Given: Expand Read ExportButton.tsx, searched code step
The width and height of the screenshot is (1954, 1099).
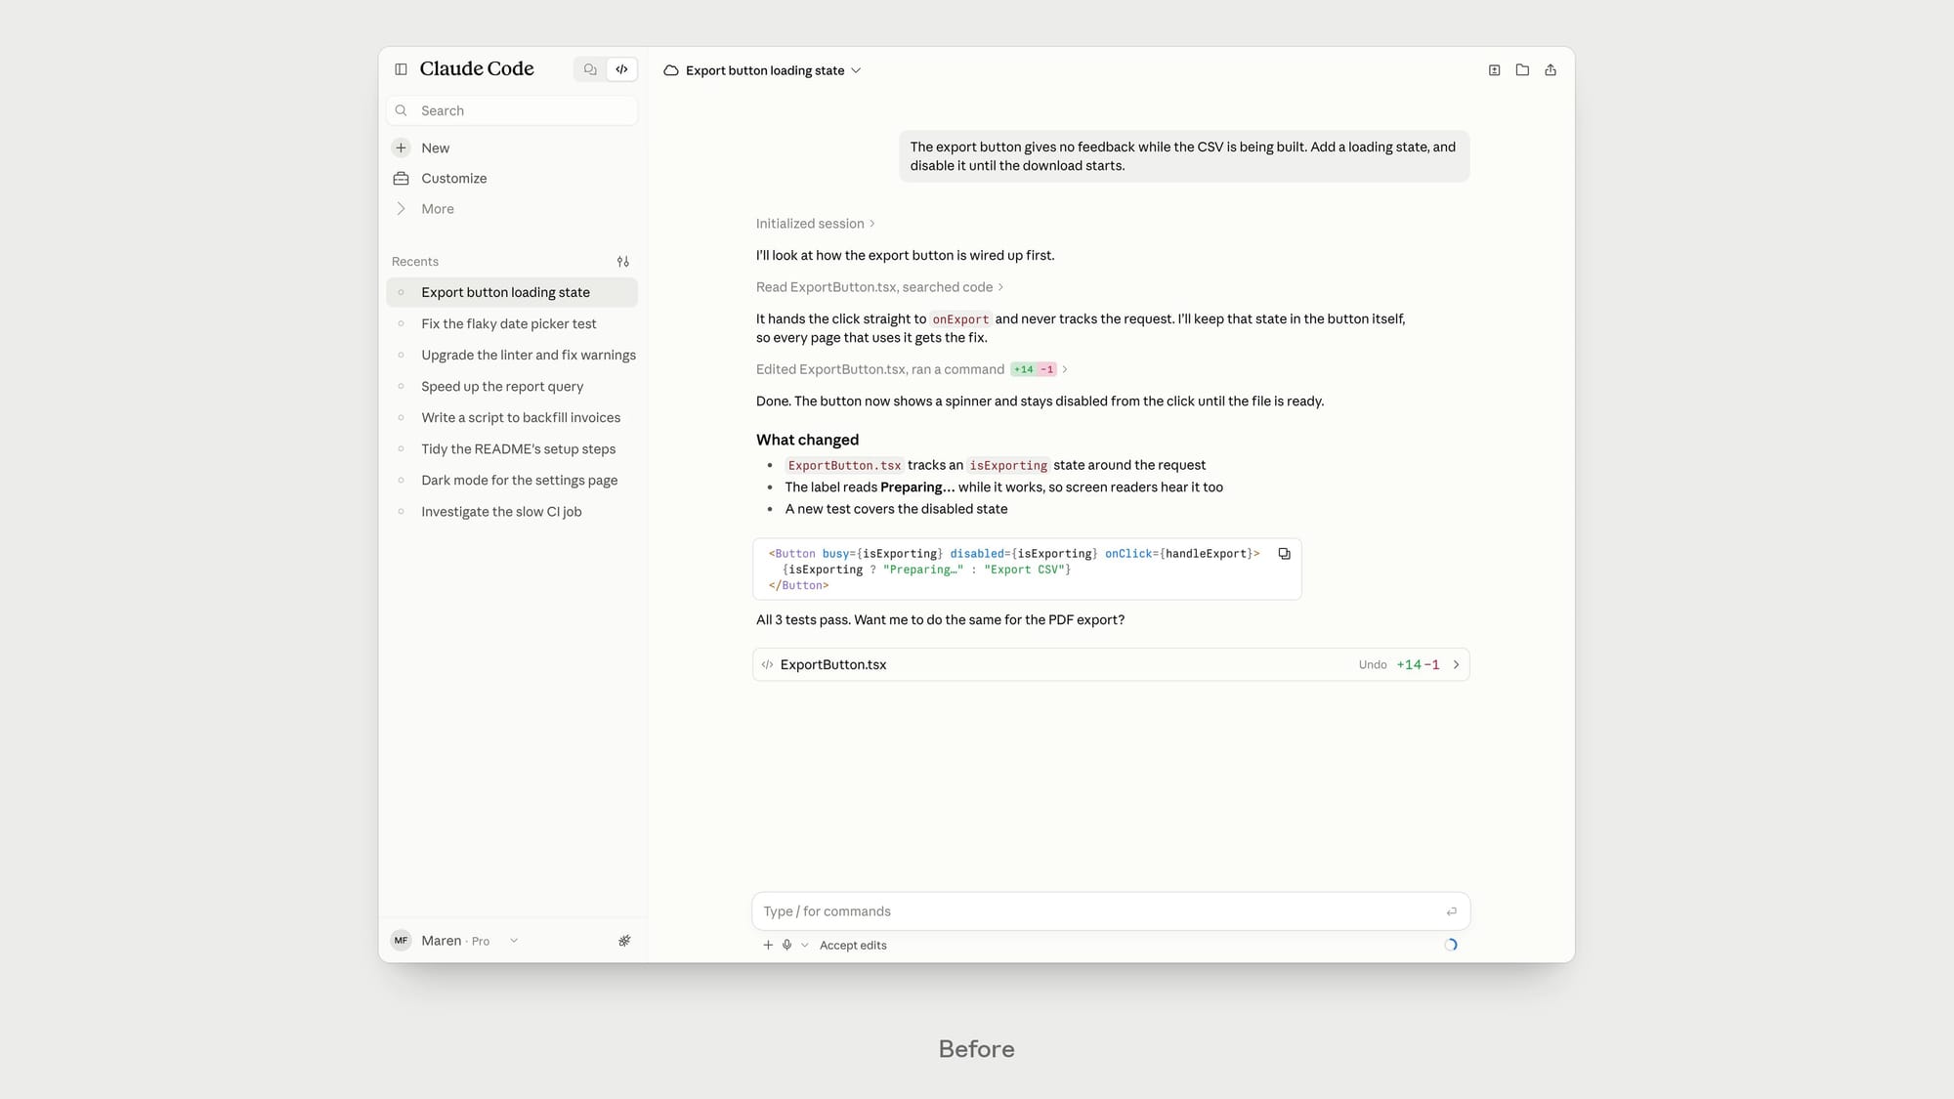Looking at the screenshot, I should pyautogui.click(x=879, y=287).
